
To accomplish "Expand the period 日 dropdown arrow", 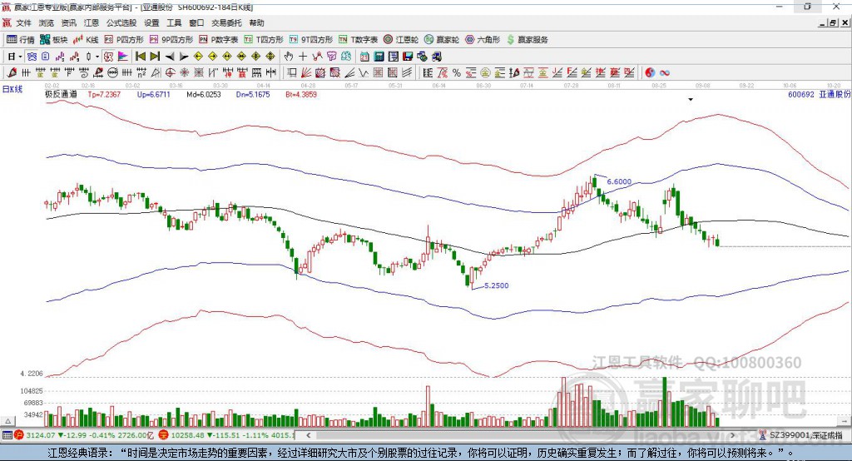I will pos(20,57).
